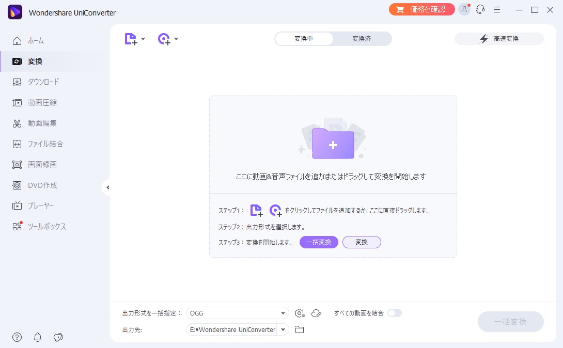This screenshot has height=348, width=563.
Task: Open the 出力先 destination path dropdown
Action: tap(283, 329)
